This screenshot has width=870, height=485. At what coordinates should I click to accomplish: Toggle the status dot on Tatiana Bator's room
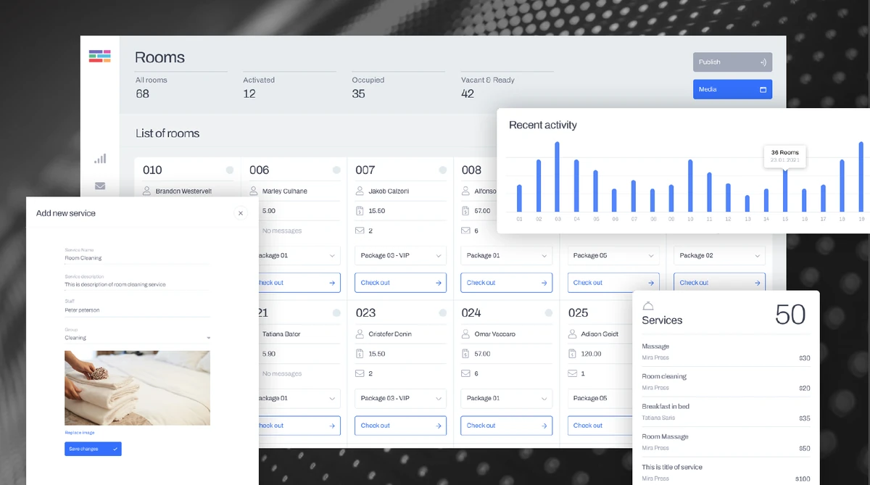(336, 312)
